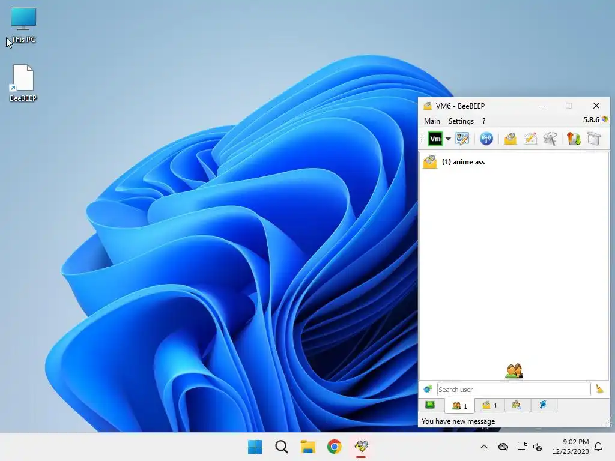Click the blue network broadcast icon
This screenshot has height=461, width=615.
pos(486,139)
